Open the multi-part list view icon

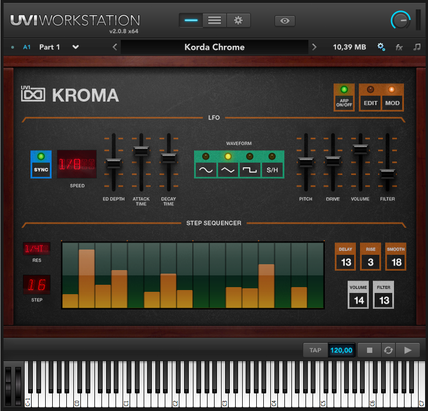[215, 21]
